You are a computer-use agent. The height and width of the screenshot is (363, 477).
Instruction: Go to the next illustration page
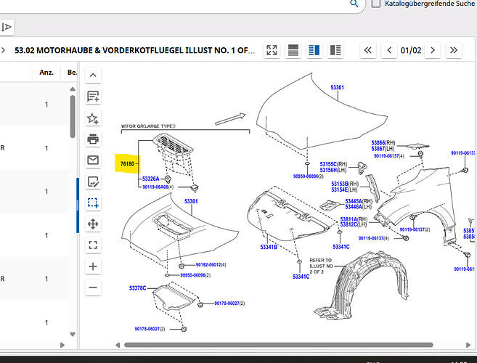[433, 50]
